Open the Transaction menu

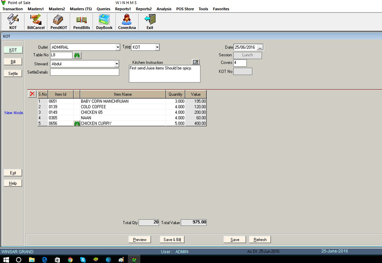tap(13, 9)
